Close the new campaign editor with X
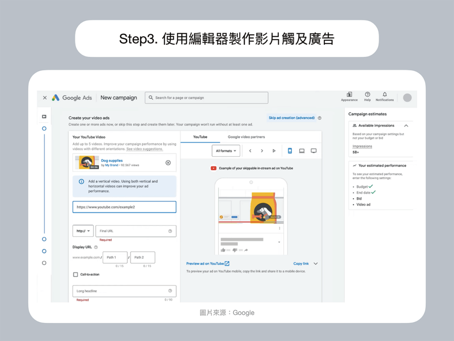This screenshot has width=454, height=341. 45,98
